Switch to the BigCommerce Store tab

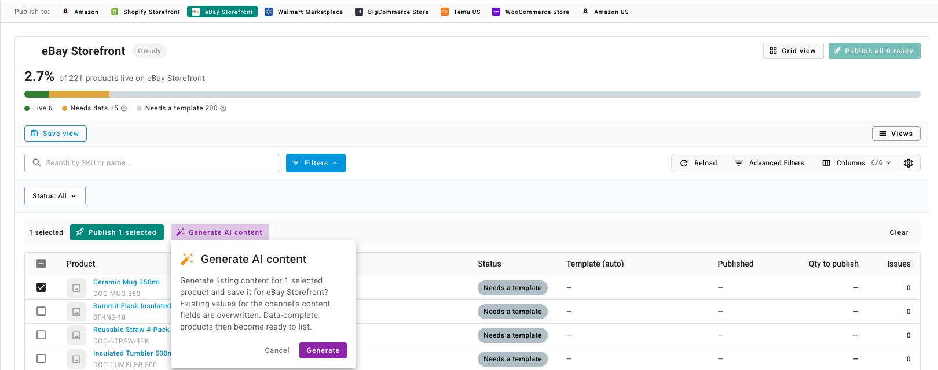click(392, 12)
